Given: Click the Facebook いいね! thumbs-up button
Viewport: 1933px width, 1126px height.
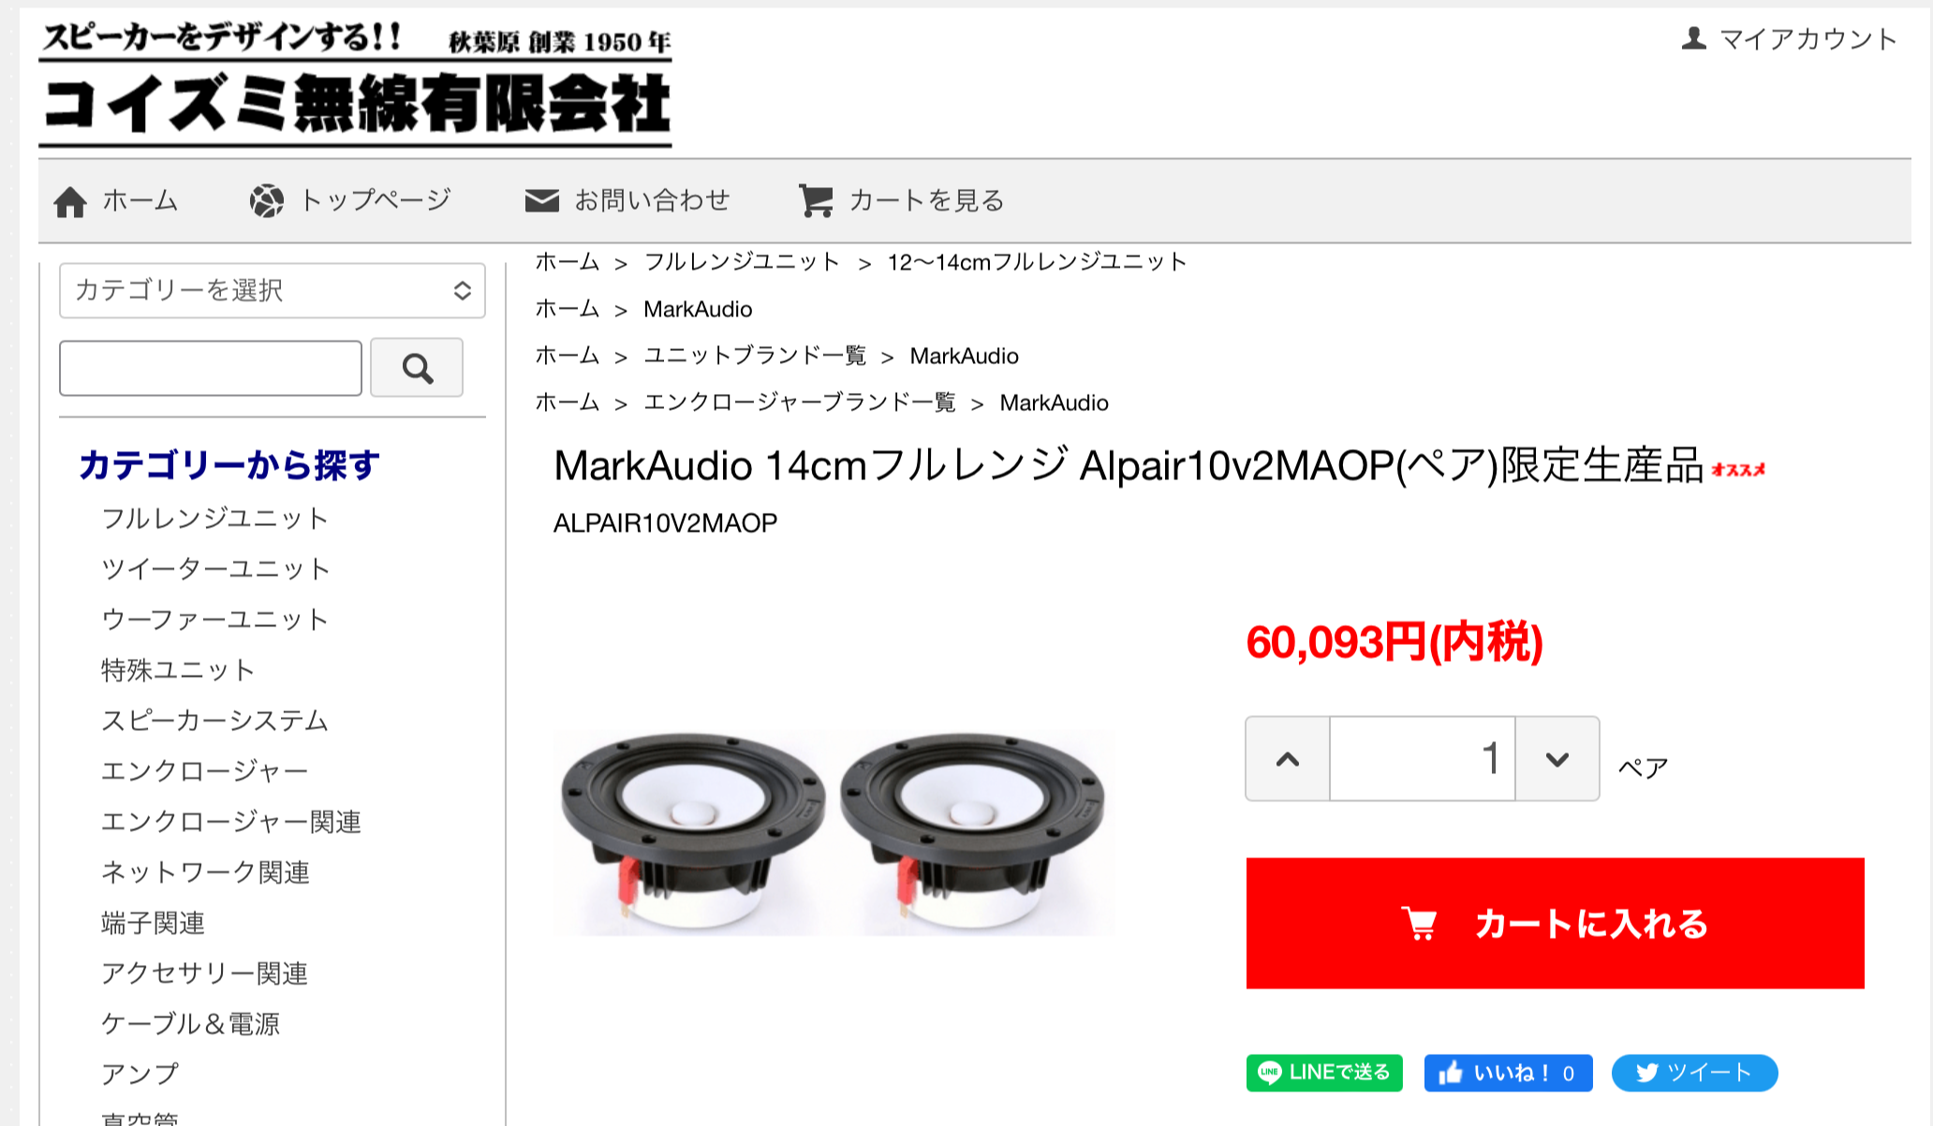Looking at the screenshot, I should pos(1508,1073).
